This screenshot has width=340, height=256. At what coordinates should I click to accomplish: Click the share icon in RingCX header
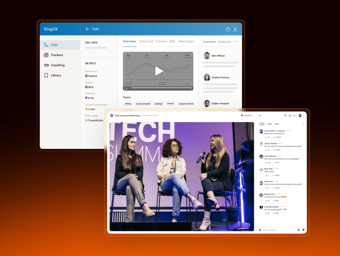pyautogui.click(x=228, y=29)
